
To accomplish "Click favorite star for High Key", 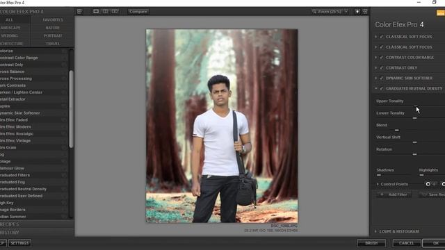I will [64, 203].
